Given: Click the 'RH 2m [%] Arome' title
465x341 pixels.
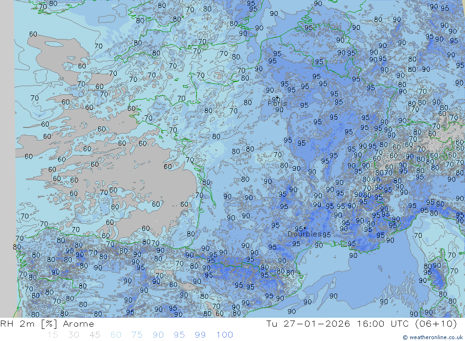Looking at the screenshot, I should (47, 324).
